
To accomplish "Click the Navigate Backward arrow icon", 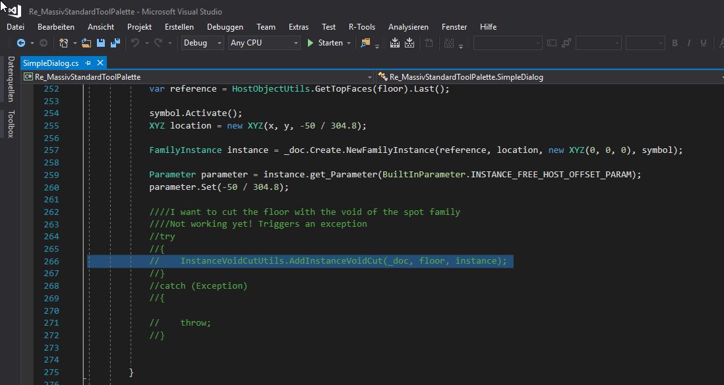I will tap(22, 43).
